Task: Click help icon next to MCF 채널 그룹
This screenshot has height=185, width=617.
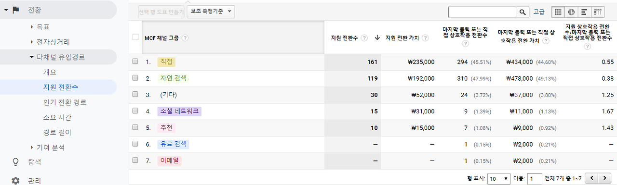Action: 186,38
